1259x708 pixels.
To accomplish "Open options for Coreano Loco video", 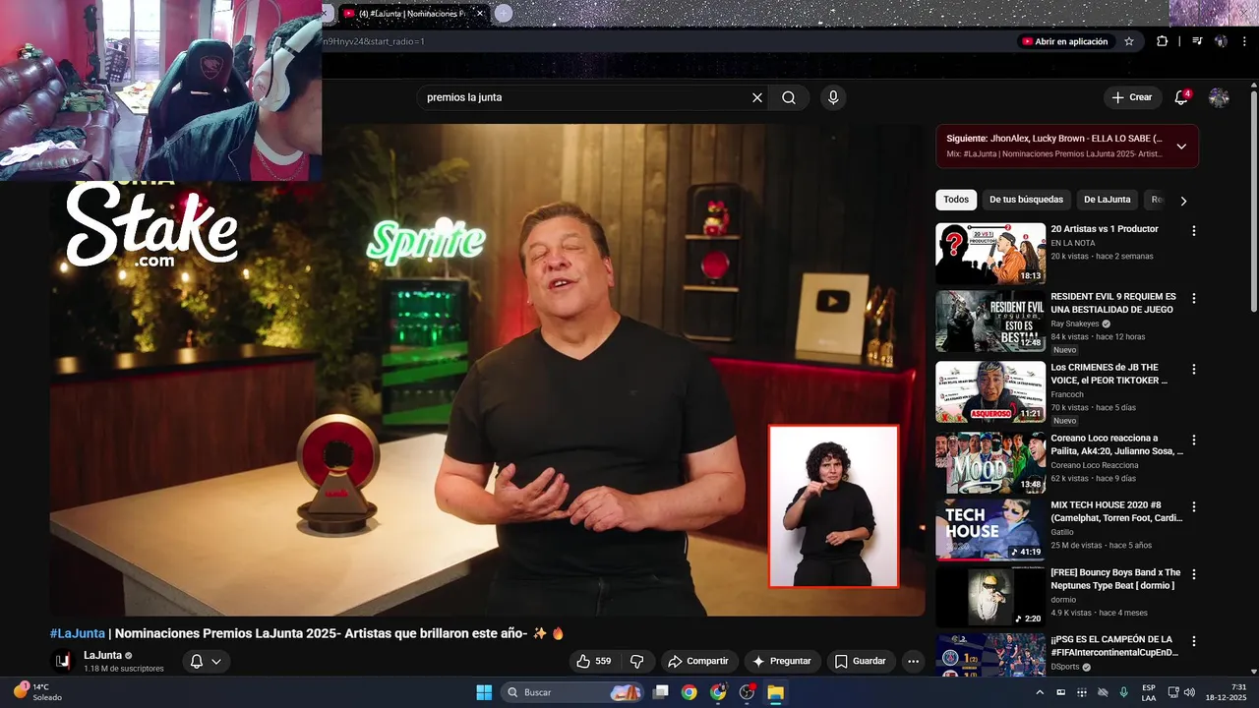I will 1194,440.
